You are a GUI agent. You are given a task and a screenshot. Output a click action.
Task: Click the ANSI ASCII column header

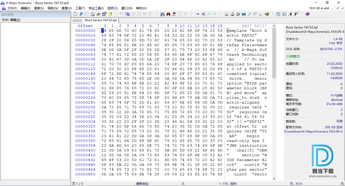click(x=254, y=26)
